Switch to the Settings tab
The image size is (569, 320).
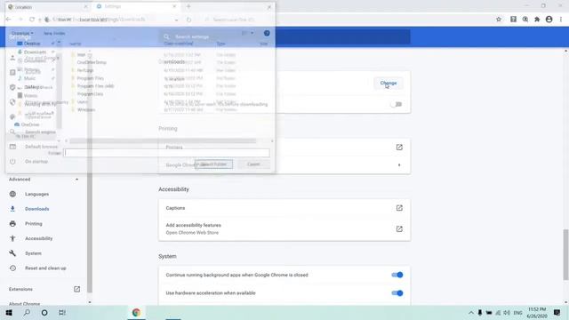click(136, 6)
